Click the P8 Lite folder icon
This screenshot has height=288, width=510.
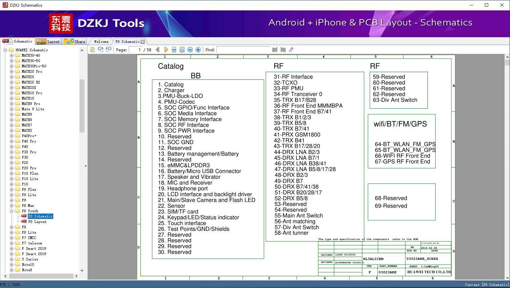click(x=17, y=232)
